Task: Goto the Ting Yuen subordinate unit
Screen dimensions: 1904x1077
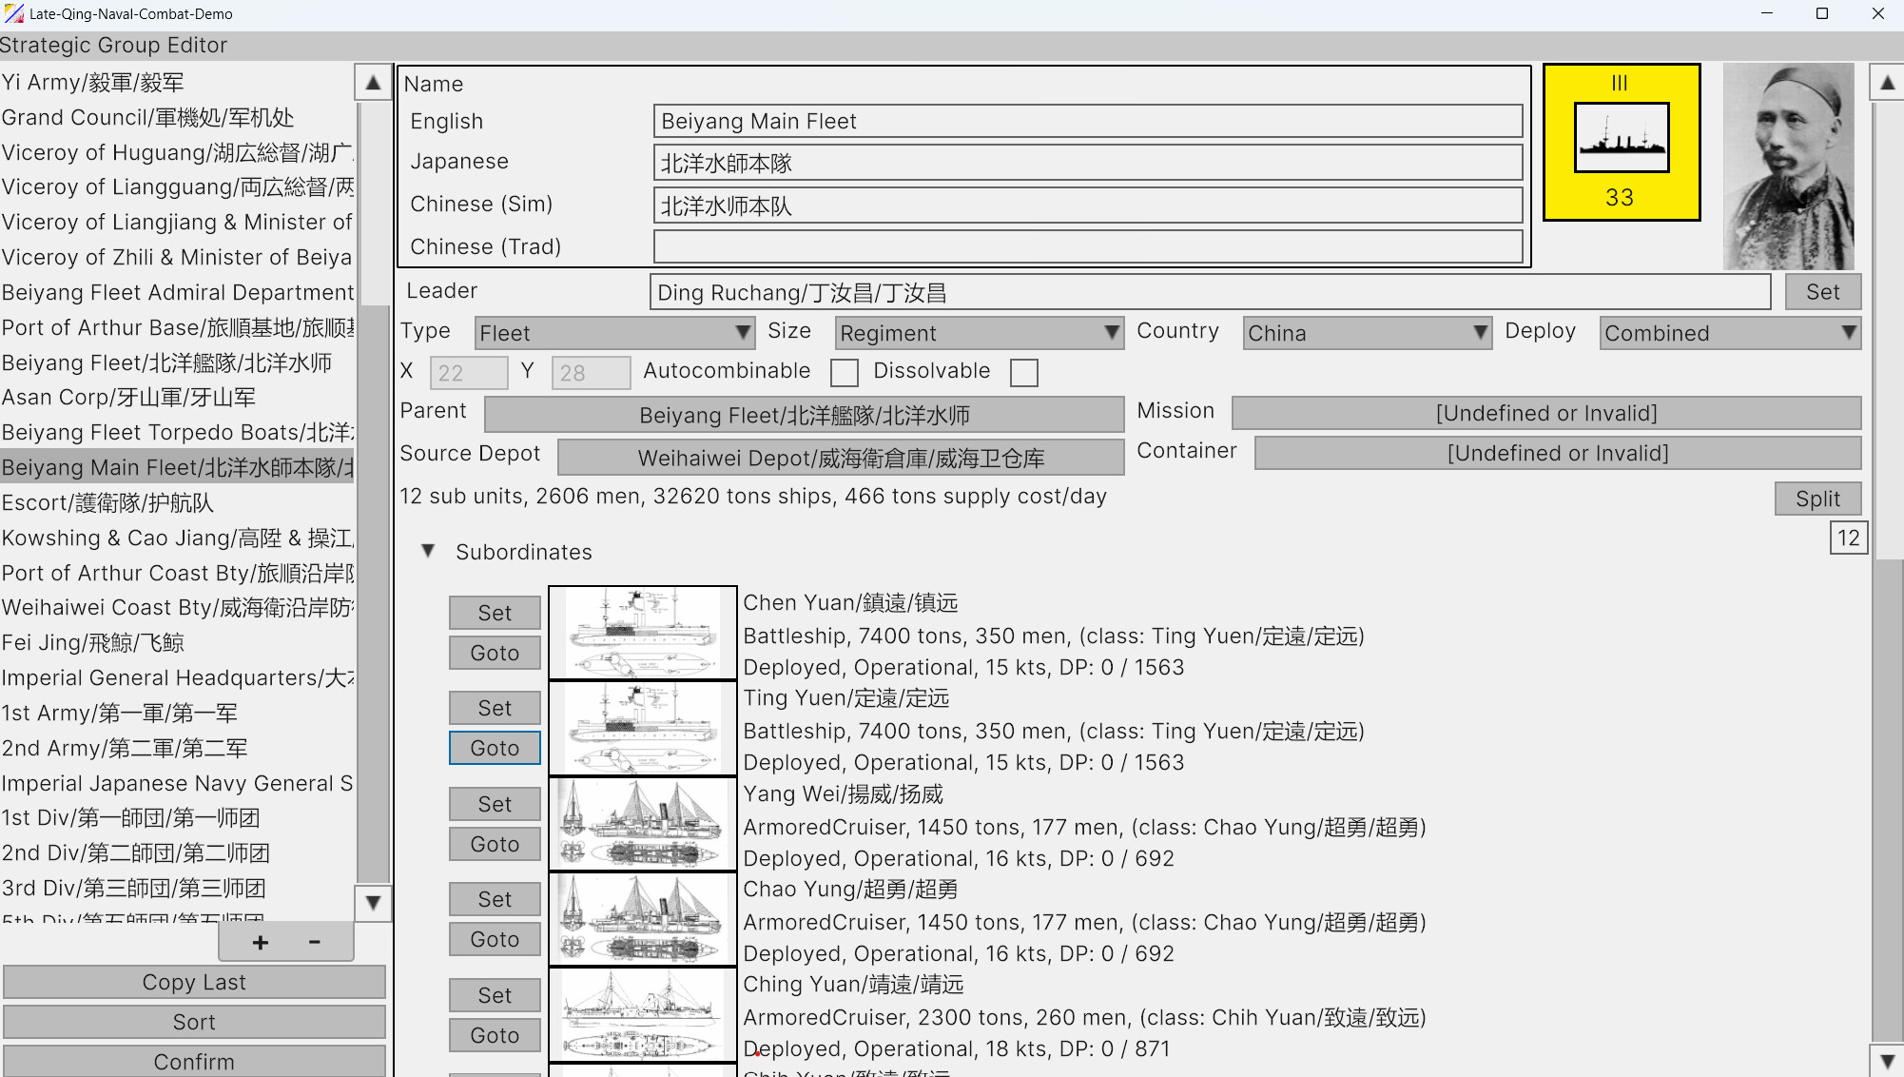Action: point(494,748)
